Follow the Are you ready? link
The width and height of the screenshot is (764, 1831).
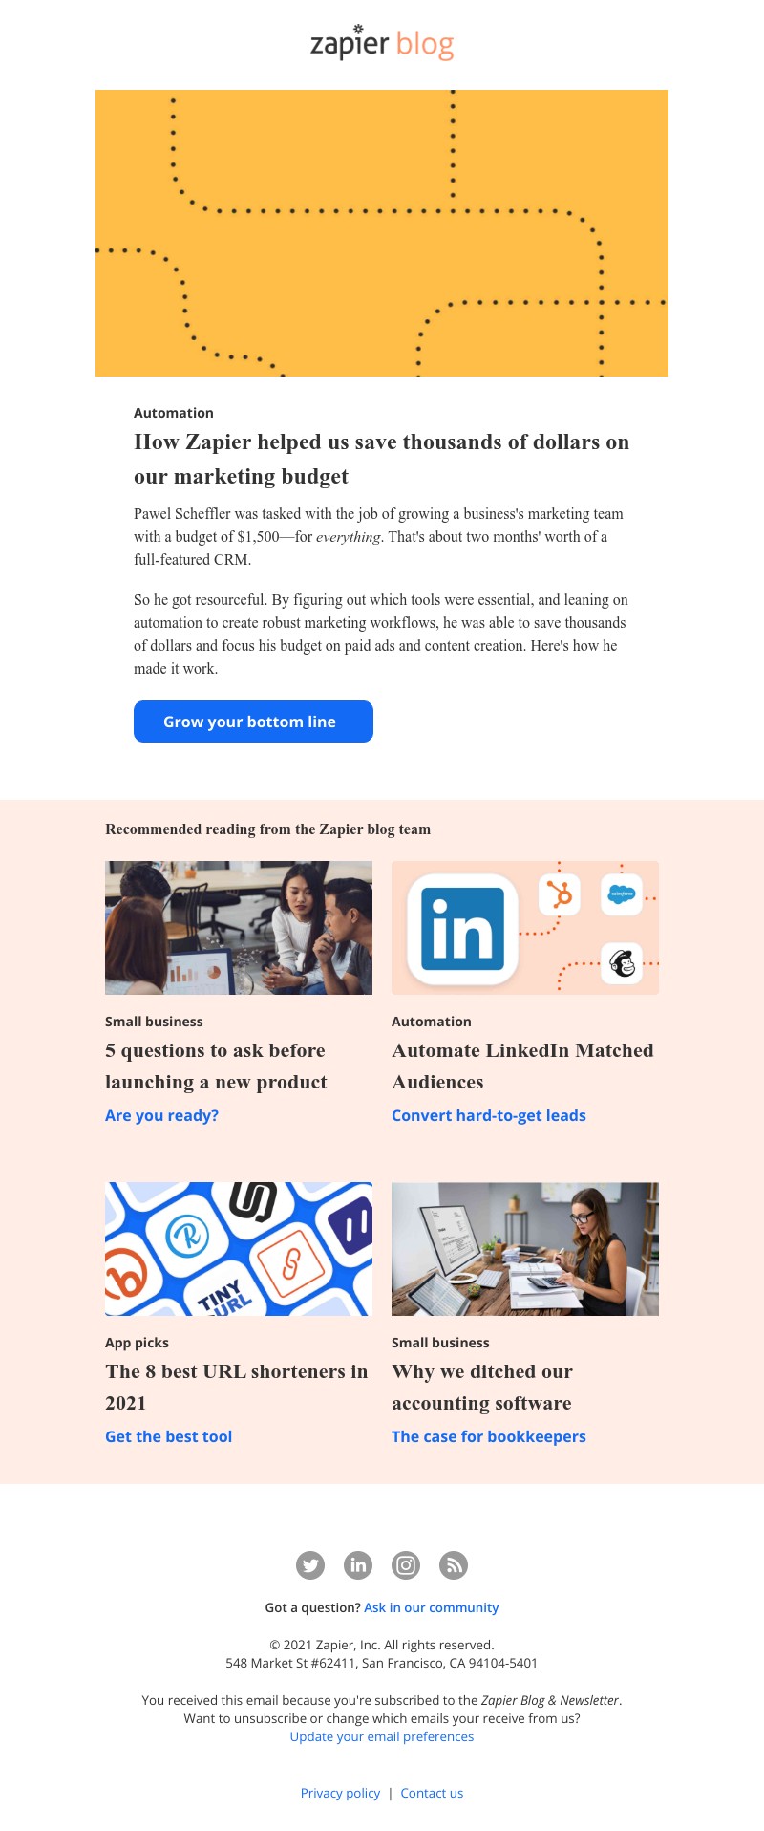pos(161,1115)
